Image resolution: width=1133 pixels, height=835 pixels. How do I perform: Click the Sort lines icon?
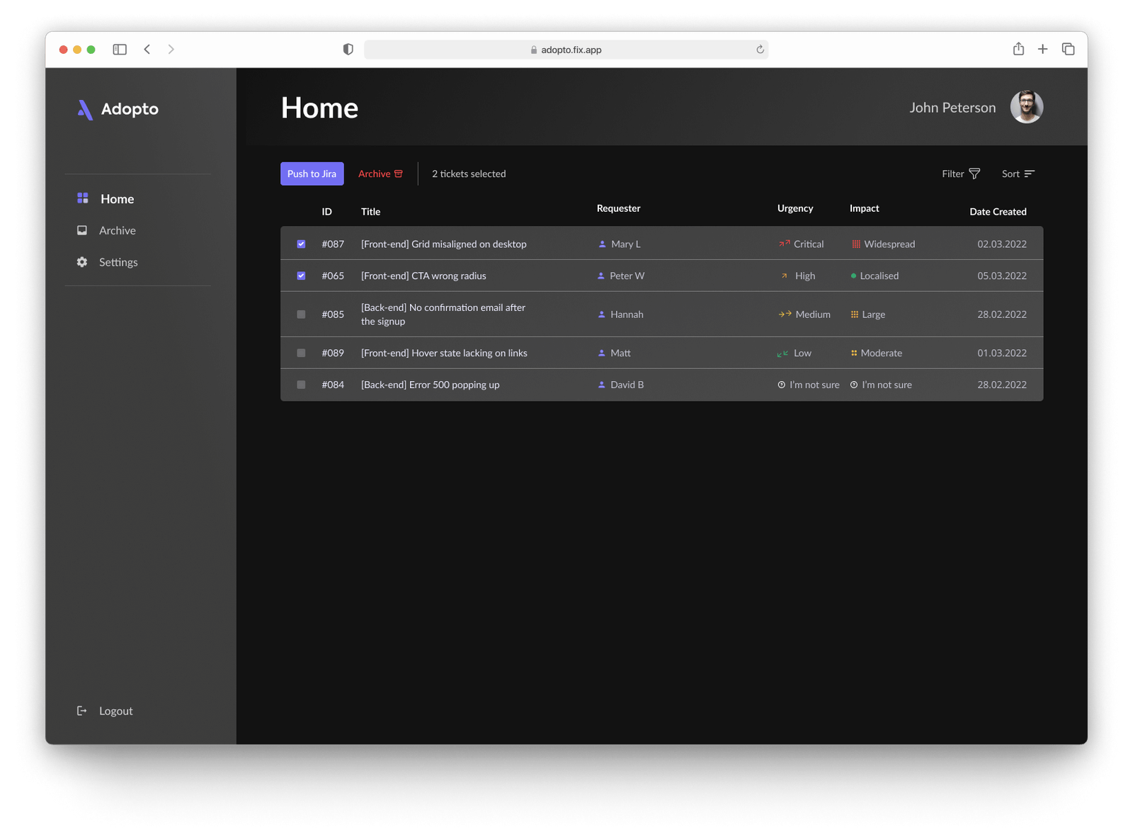click(x=1030, y=174)
